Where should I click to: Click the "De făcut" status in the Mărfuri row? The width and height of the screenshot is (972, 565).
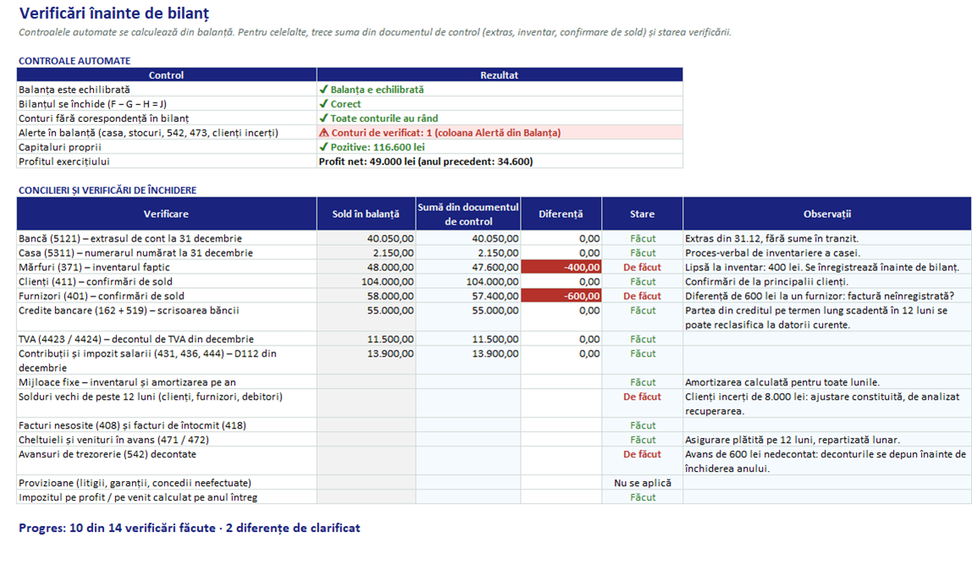pos(642,268)
